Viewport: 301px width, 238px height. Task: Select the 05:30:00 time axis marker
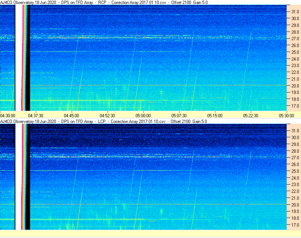286,116
